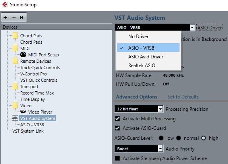Select VST Audio System in the tree
The image size is (228, 164).
[x=37, y=118]
